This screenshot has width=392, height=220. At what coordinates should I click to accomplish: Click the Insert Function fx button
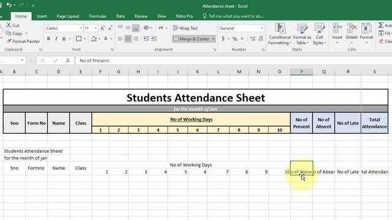[68, 61]
